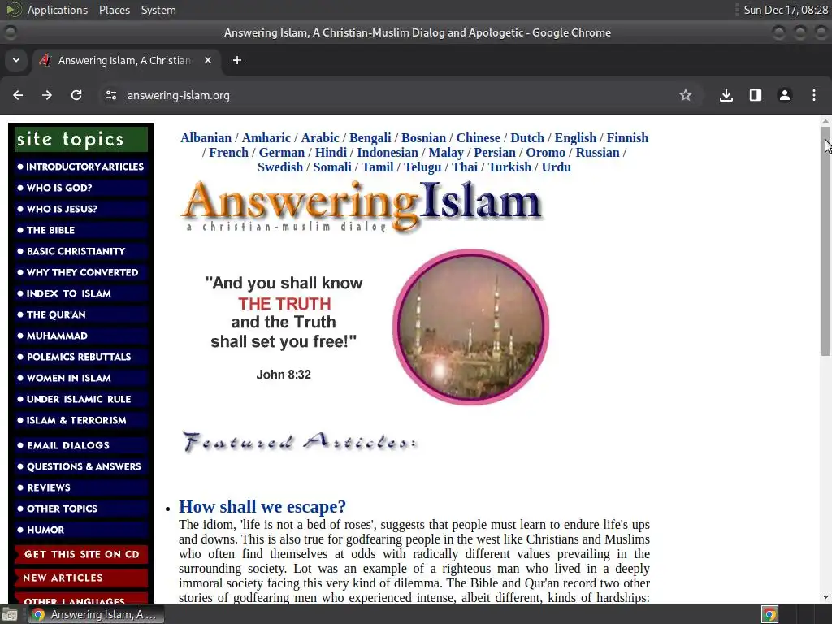
Task: Open Why They Converted topic
Action: click(81, 272)
